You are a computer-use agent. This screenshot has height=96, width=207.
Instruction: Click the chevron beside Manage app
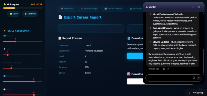[x=189, y=93]
